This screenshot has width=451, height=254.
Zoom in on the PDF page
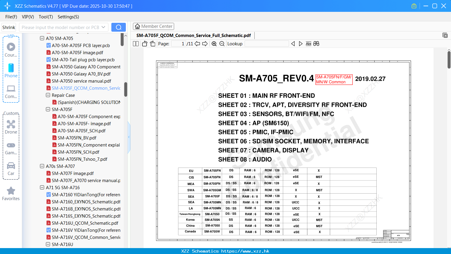point(214,44)
